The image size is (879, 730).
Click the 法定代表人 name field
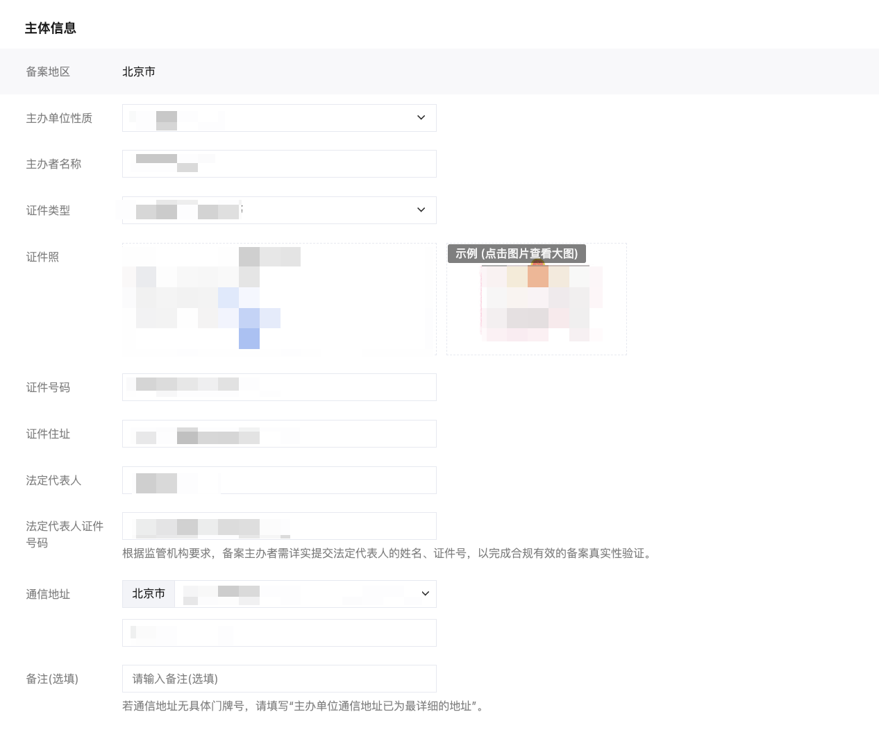pyautogui.click(x=279, y=480)
